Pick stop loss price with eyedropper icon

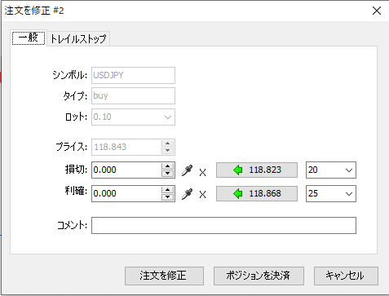(187, 170)
